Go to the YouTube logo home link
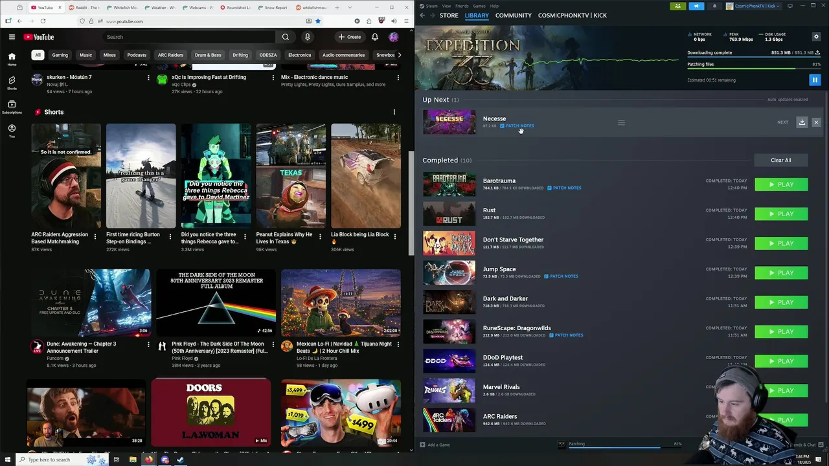The image size is (829, 466). [x=39, y=37]
